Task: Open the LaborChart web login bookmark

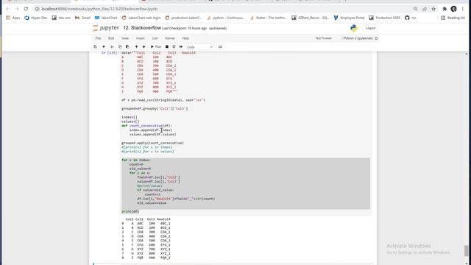Action: 141,18
